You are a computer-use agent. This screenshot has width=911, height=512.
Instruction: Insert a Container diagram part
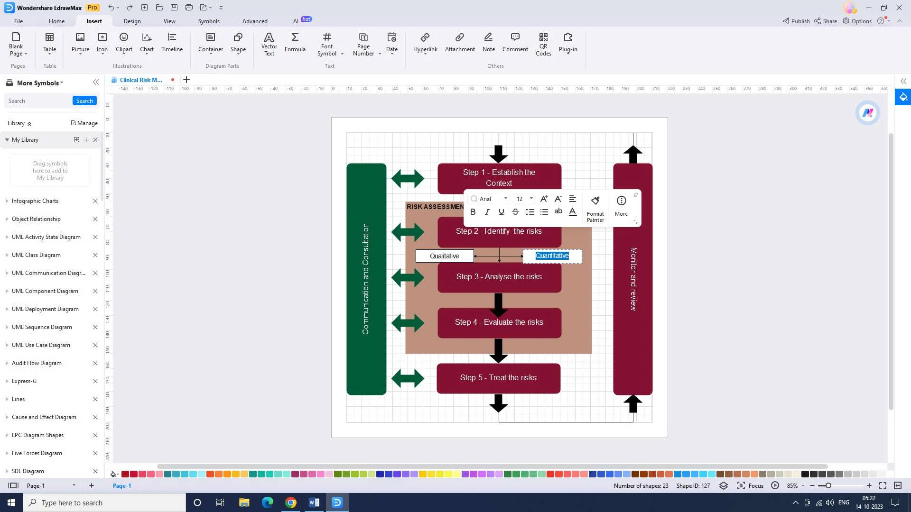210,43
